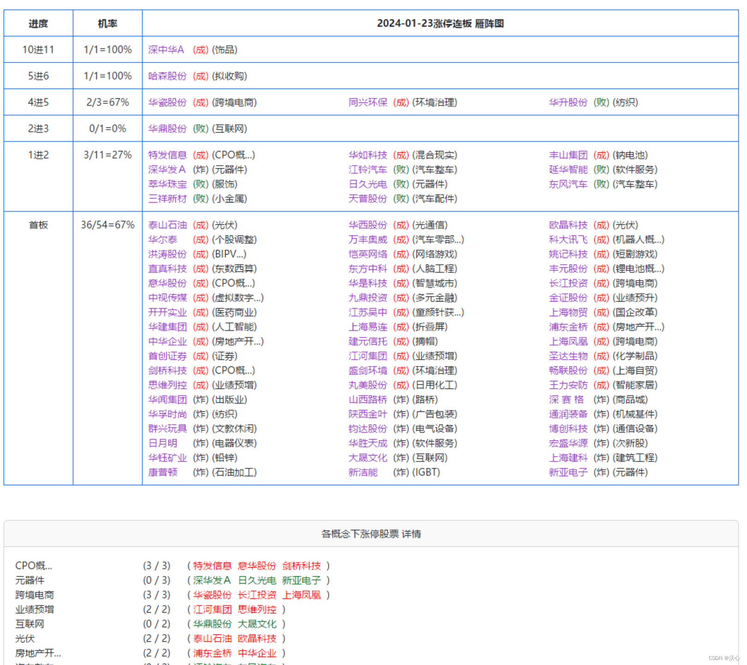Open the 上海易连 stock link
747x665 pixels.
pyautogui.click(x=368, y=327)
